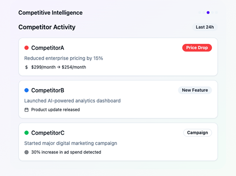Click the green CompetitorC status dot

[x=26, y=133]
